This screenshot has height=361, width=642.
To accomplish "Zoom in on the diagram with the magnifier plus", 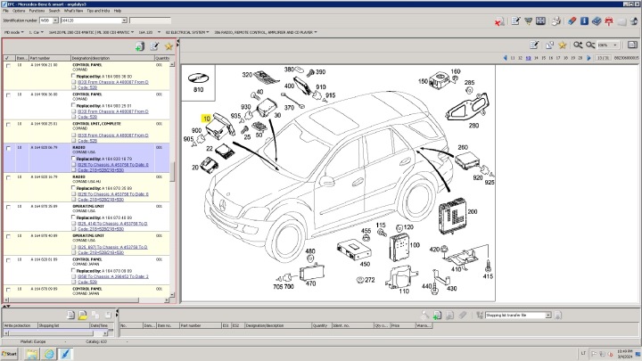I will tap(577, 45).
